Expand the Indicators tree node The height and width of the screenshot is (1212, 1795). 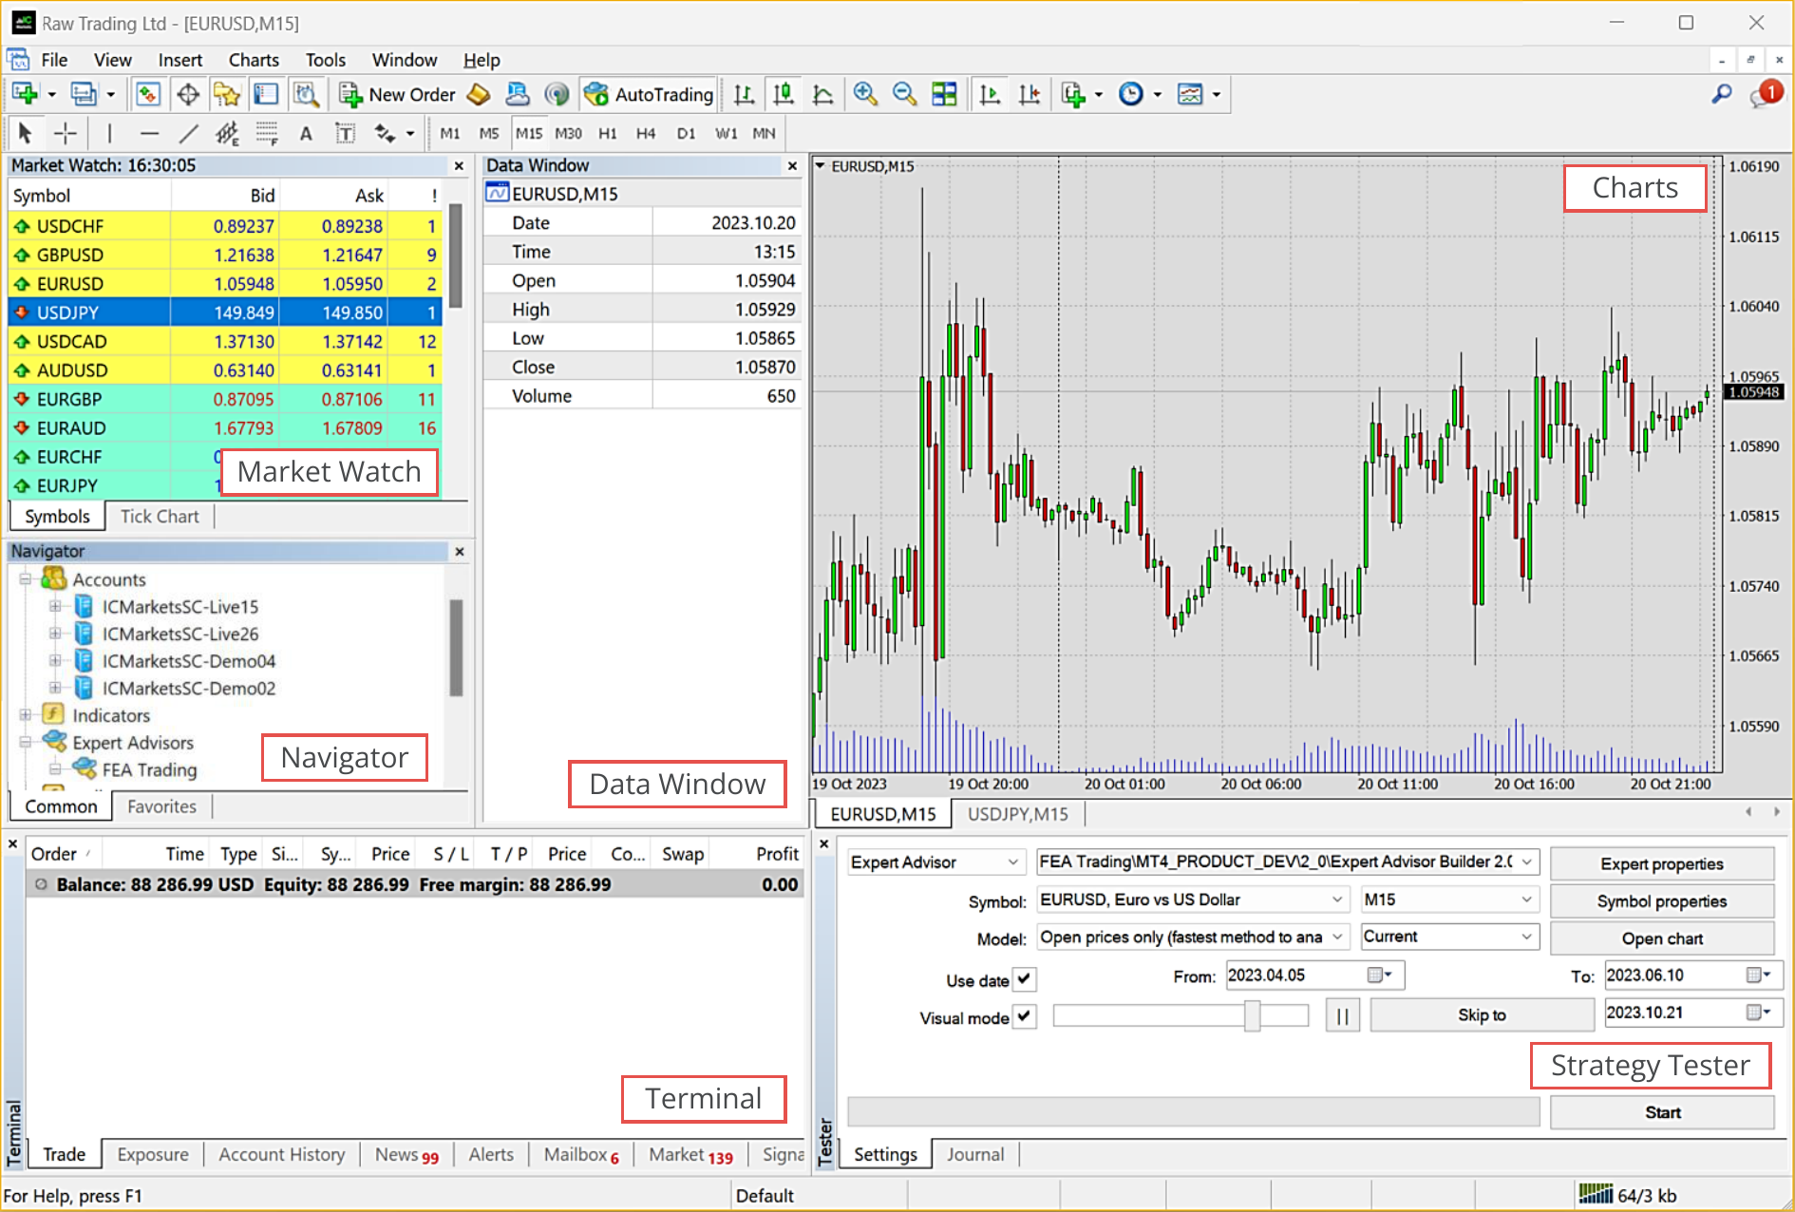26,714
